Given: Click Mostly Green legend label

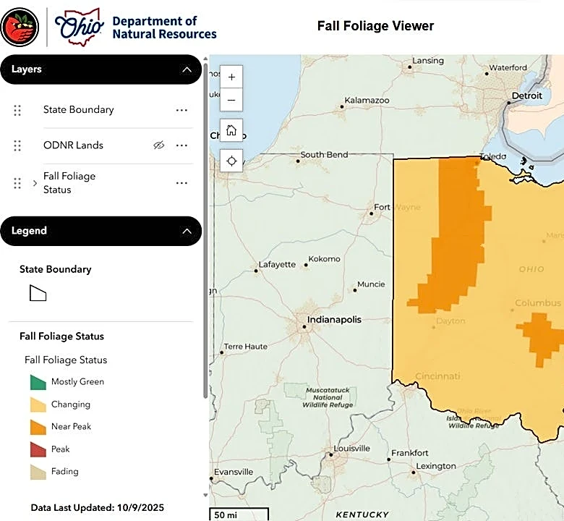Looking at the screenshot, I should click(77, 381).
